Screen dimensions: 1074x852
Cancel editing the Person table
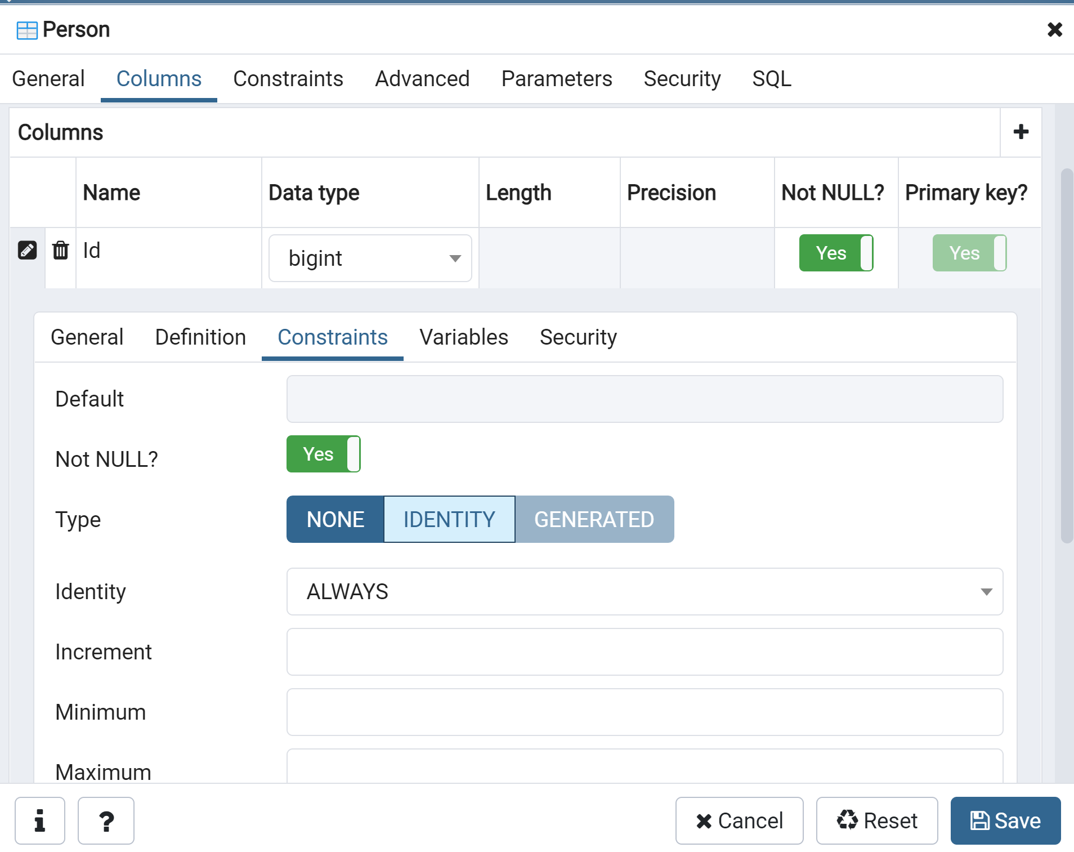[x=740, y=820]
